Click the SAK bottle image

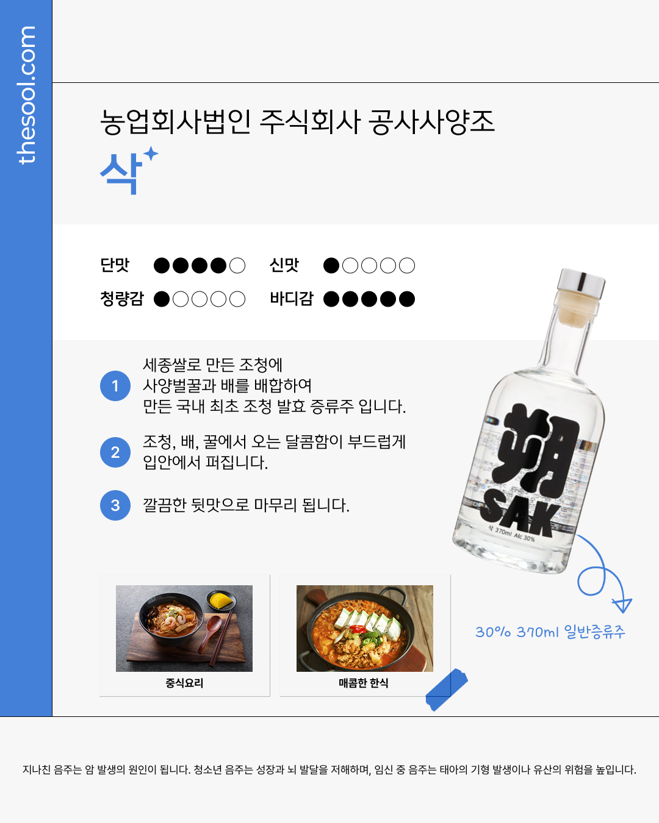[529, 421]
